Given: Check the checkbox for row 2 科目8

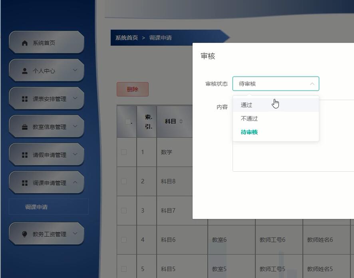Looking at the screenshot, I should 124,181.
